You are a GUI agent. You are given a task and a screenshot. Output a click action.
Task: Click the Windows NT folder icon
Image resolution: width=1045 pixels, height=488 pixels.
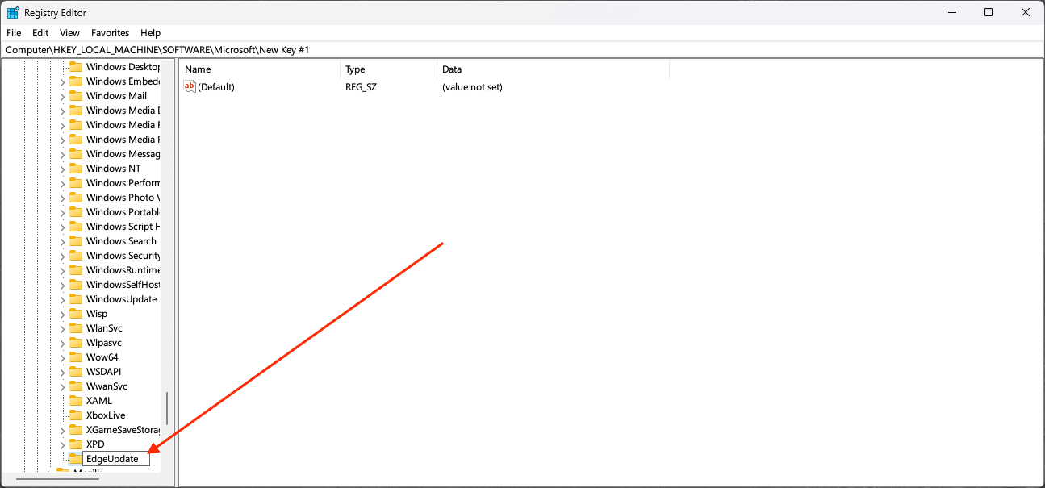(76, 169)
